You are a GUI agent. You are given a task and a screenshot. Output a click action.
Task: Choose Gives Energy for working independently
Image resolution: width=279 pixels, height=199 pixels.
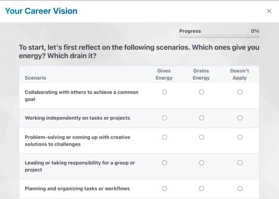click(x=165, y=118)
